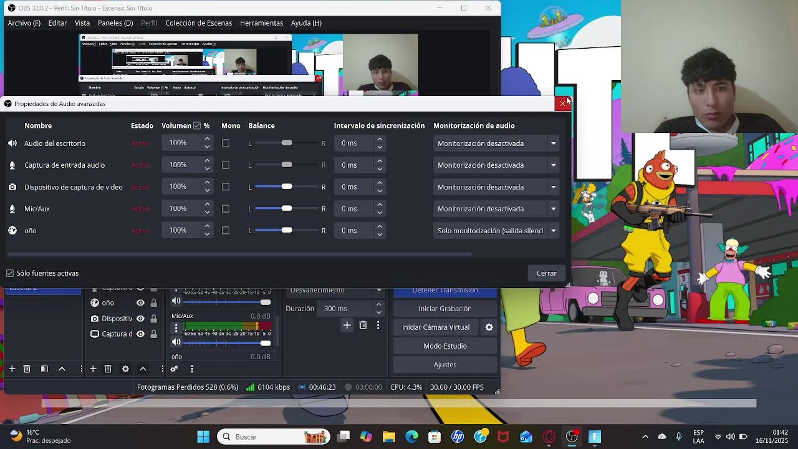Click the Ayuda menu
The image size is (798, 449).
click(x=306, y=23)
